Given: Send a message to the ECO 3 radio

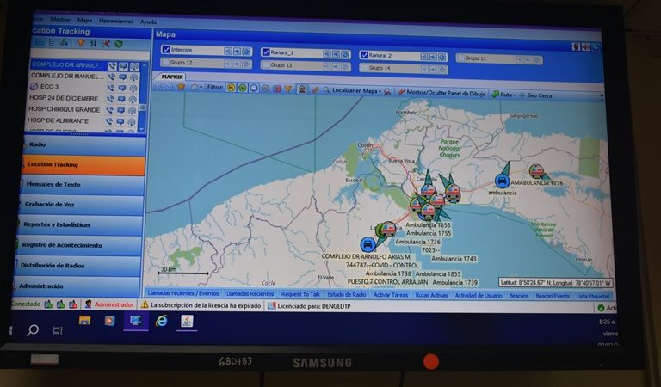Looking at the screenshot, I should coord(122,88).
